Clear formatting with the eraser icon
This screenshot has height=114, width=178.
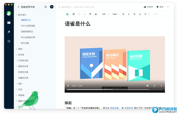(96, 14)
